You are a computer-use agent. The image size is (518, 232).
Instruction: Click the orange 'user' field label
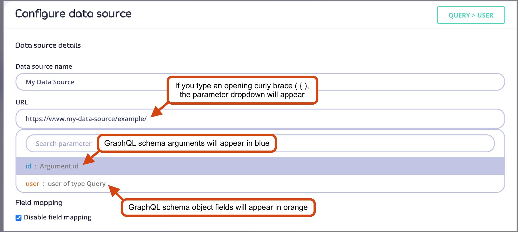(32, 184)
